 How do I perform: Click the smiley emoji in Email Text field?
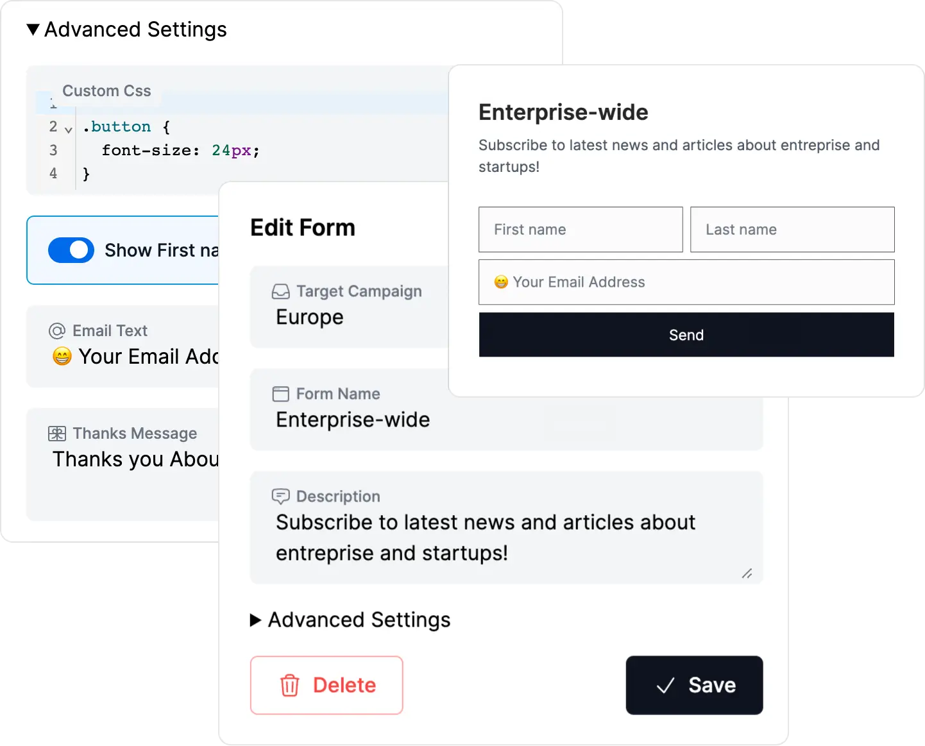click(x=62, y=357)
